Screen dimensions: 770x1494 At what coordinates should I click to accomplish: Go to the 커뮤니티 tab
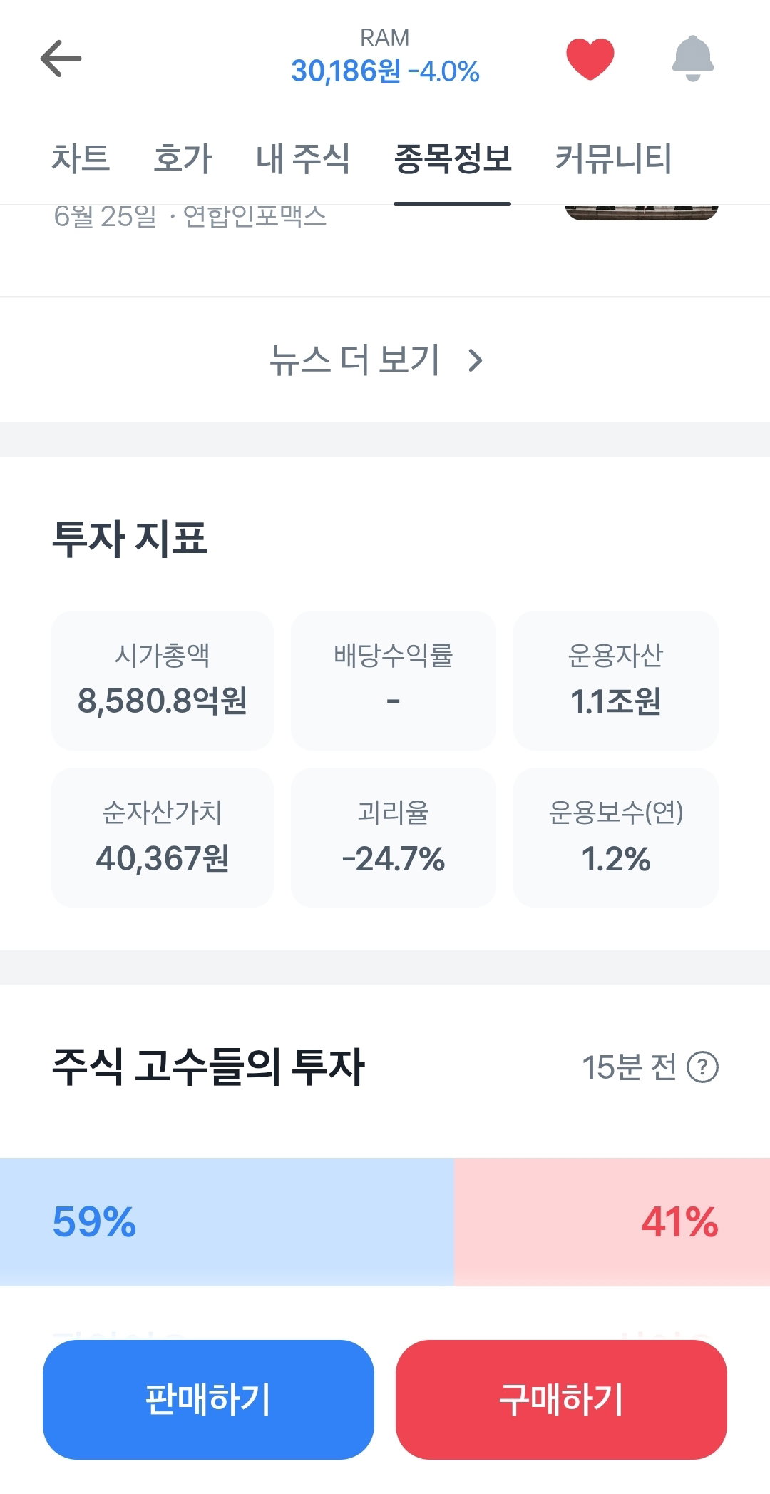(613, 158)
